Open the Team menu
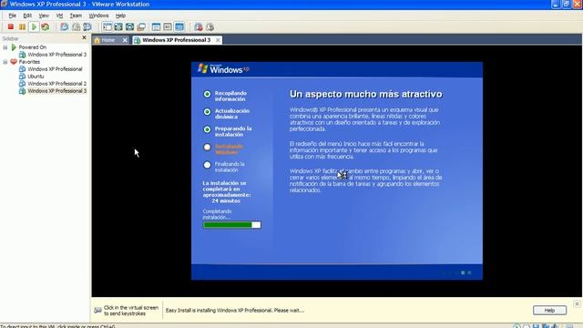The width and height of the screenshot is (583, 328). click(x=76, y=15)
